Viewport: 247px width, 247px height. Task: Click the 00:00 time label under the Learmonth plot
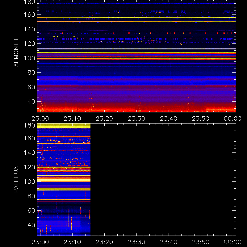[x=233, y=119]
